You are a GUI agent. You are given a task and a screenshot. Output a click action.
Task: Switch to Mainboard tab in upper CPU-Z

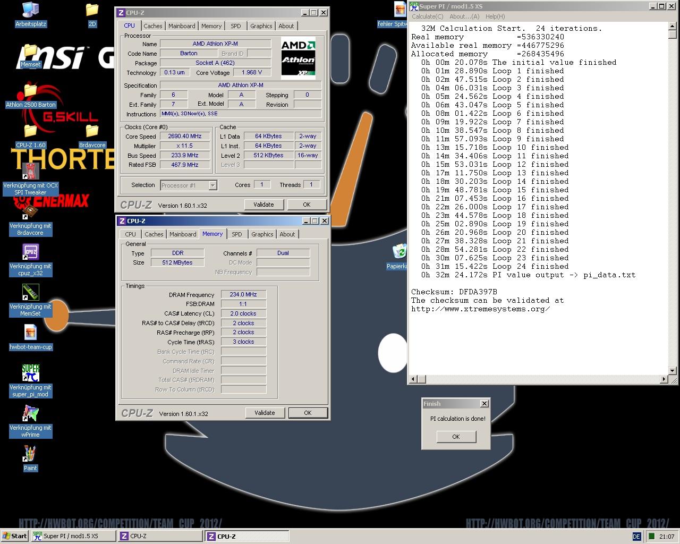(x=182, y=26)
